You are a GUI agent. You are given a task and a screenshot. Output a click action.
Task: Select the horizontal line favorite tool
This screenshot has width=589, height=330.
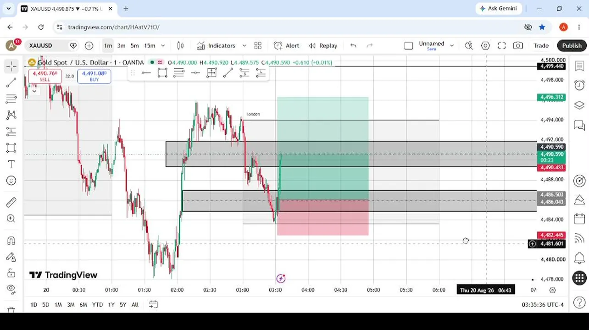(x=146, y=73)
